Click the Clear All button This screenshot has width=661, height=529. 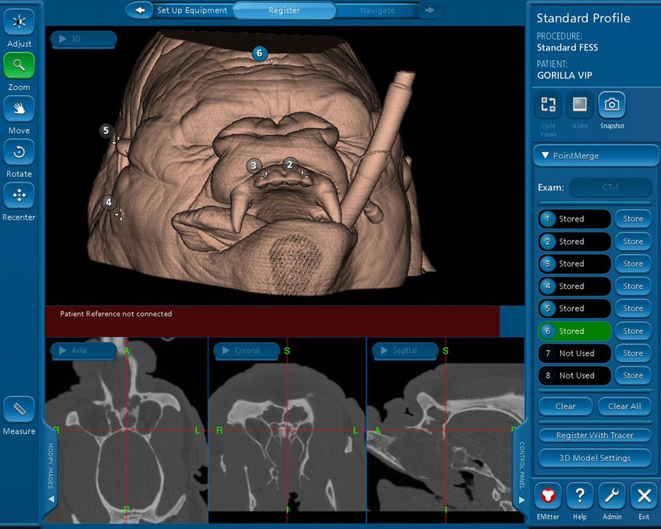tap(624, 406)
